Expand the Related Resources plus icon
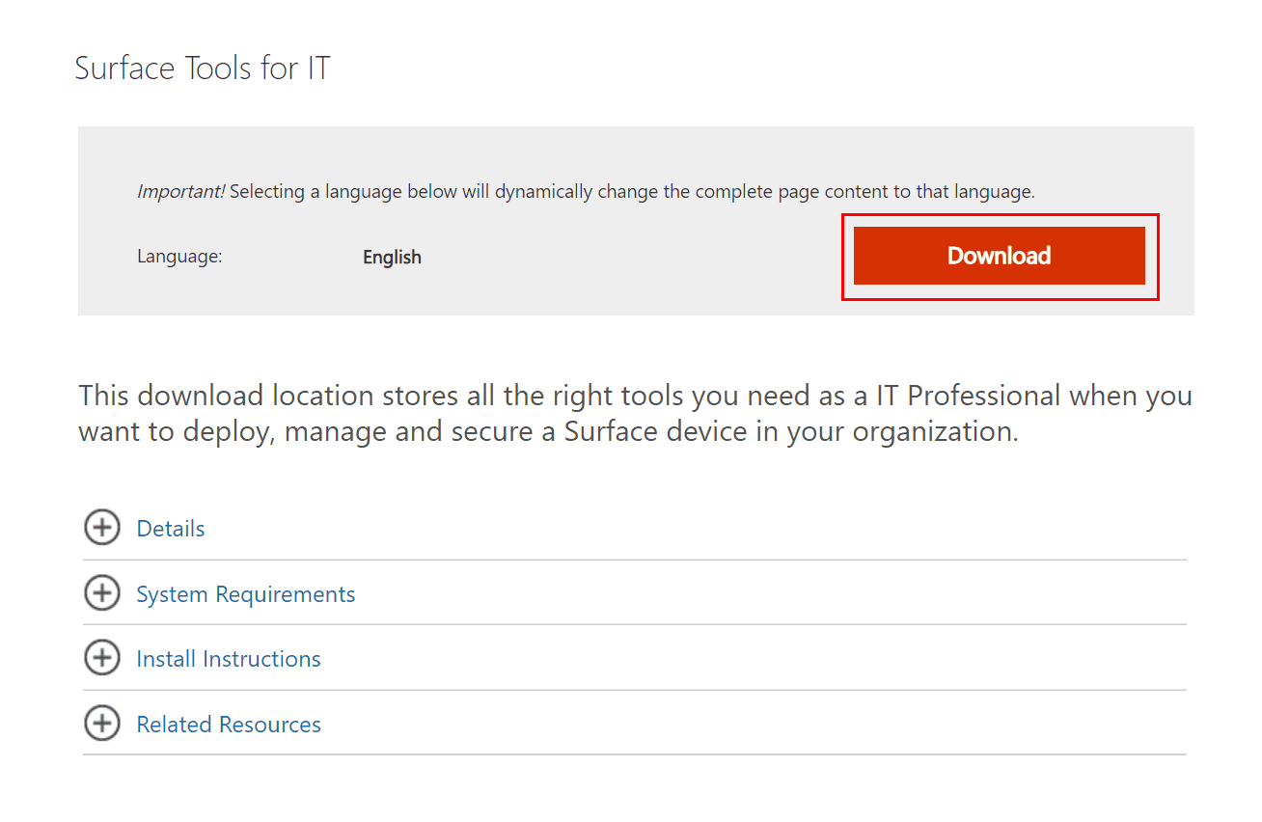The height and width of the screenshot is (822, 1262). (102, 724)
